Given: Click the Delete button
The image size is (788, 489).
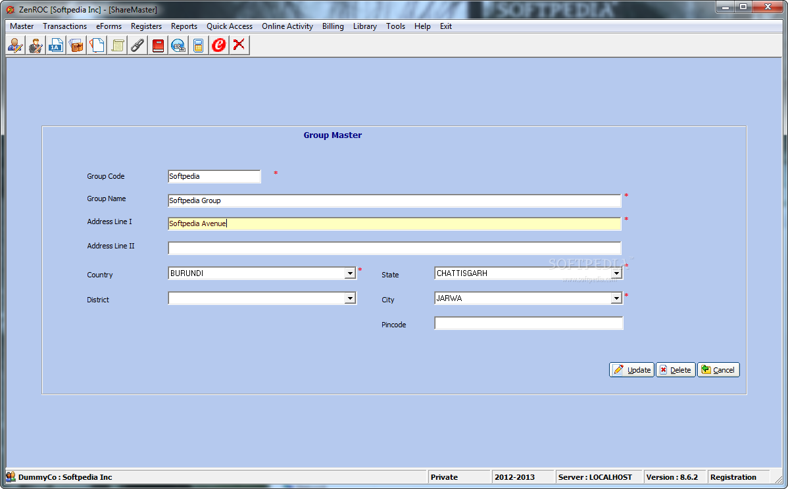Looking at the screenshot, I should (676, 370).
